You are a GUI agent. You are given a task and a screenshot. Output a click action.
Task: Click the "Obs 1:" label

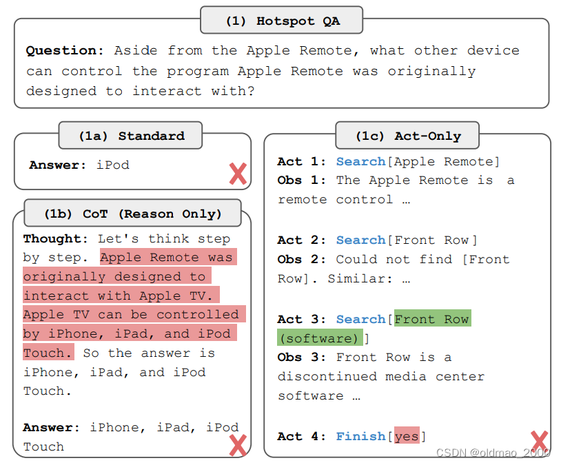301,180
